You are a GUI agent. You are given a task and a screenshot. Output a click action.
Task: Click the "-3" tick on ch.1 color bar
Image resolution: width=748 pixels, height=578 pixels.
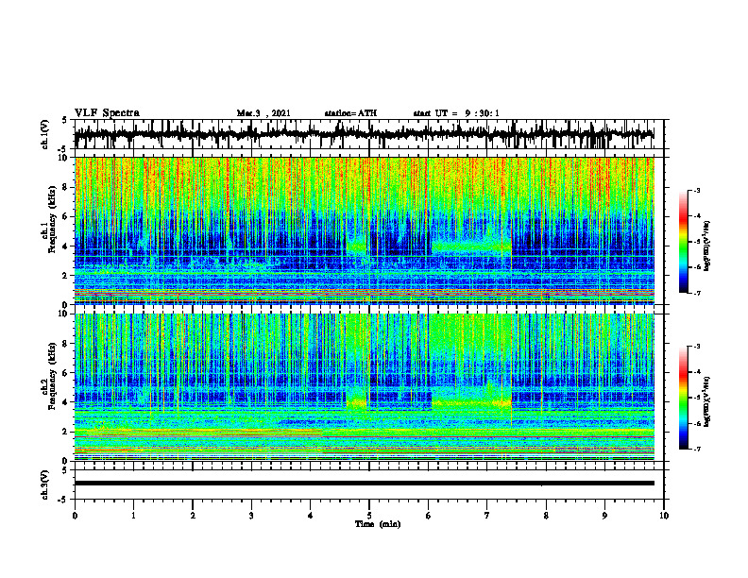click(697, 191)
